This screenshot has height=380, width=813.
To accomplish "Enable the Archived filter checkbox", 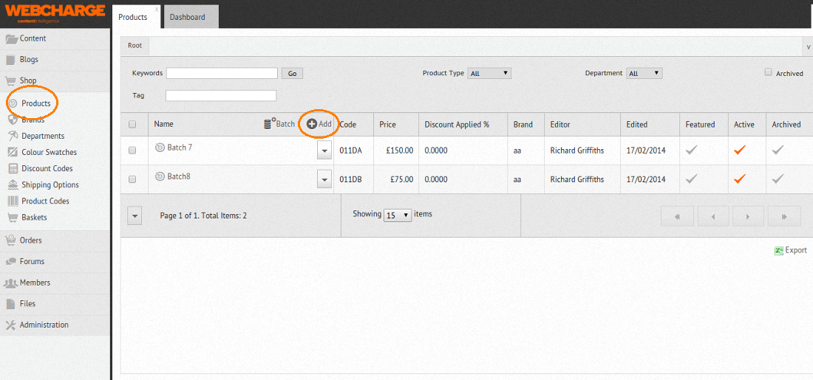I will click(x=769, y=72).
